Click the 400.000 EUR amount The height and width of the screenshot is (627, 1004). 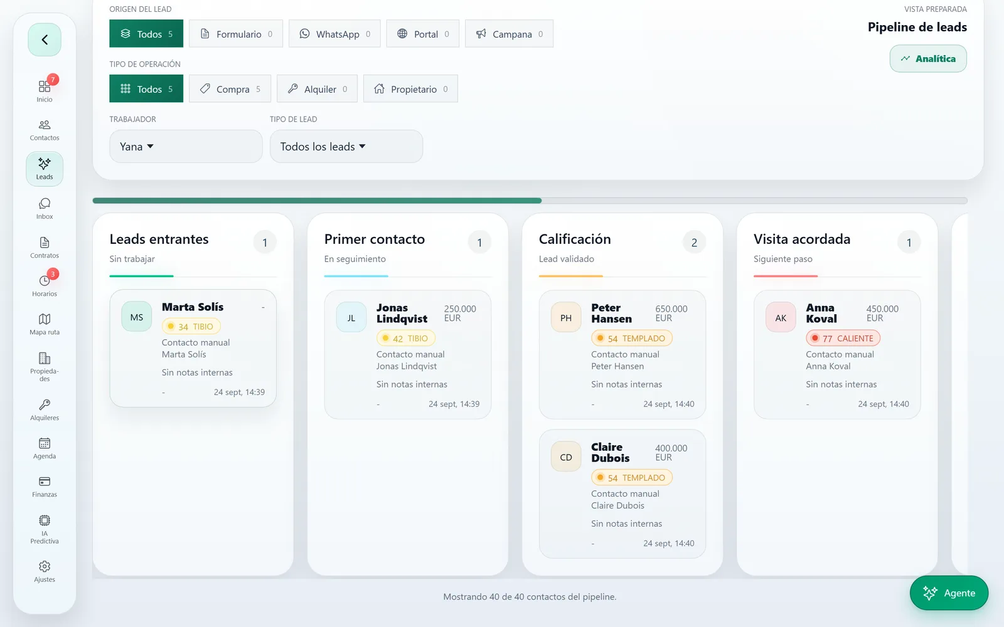671,453
